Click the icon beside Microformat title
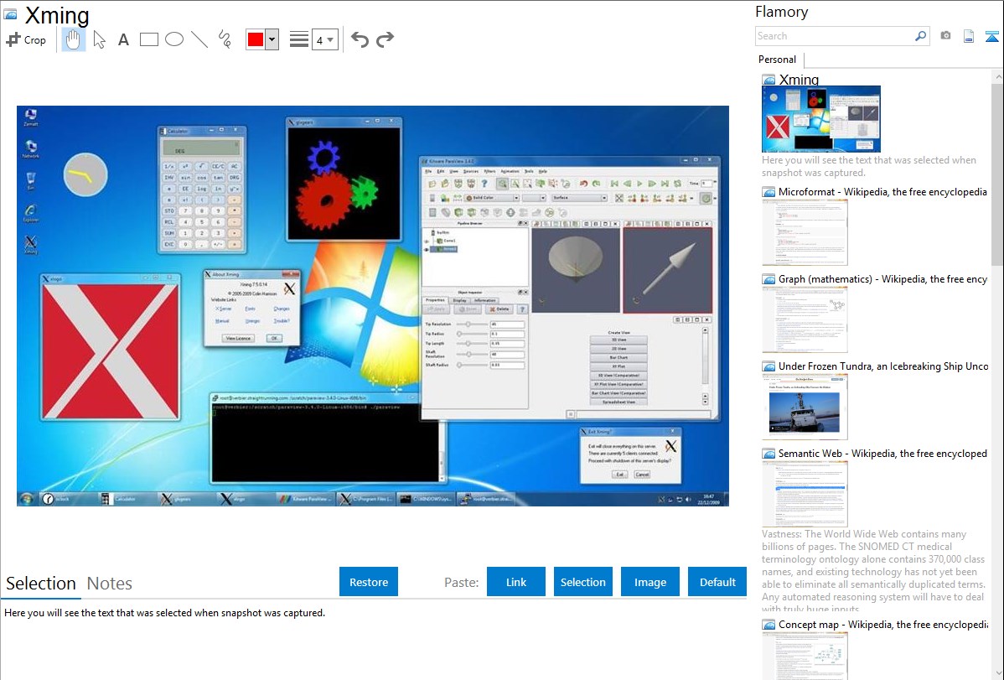Viewport: 1004px width, 680px height. pos(769,192)
